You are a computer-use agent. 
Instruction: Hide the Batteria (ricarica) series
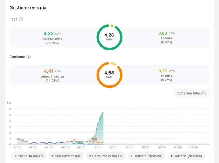(146, 156)
